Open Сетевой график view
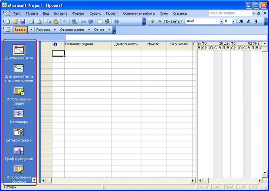 (19, 135)
